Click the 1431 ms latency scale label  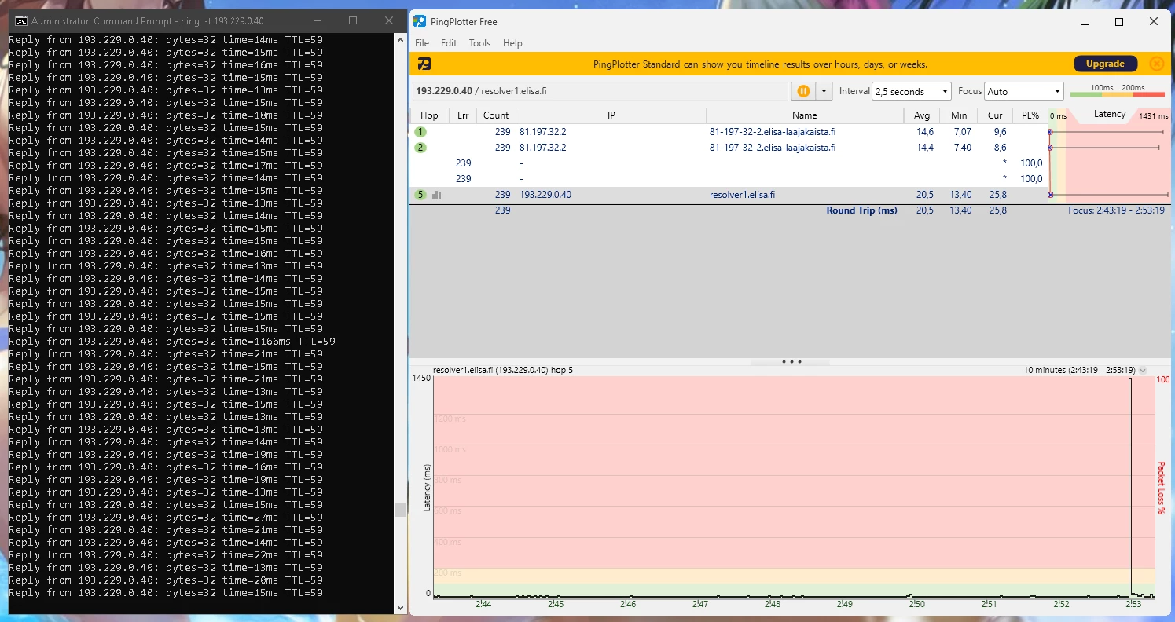click(x=1154, y=116)
